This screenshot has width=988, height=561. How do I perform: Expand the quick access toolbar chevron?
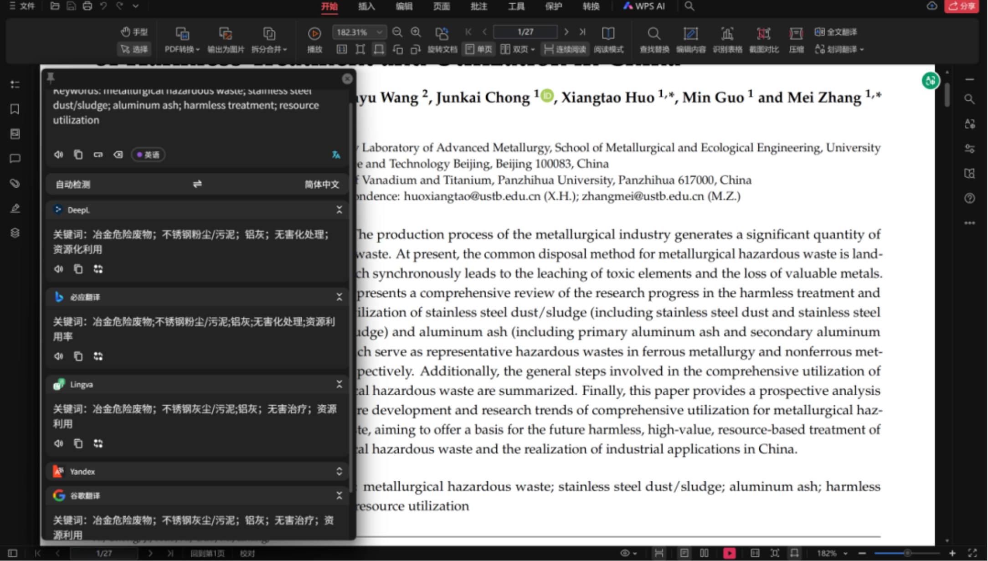[x=136, y=6]
